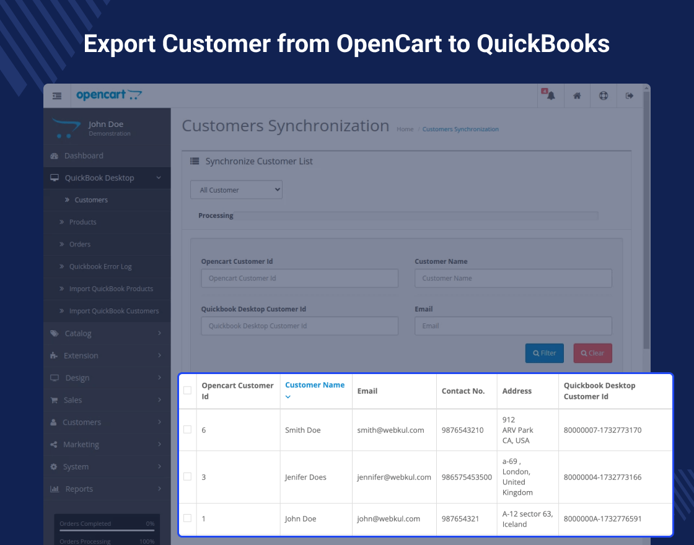Screen dimensions: 694x545
Task: Click the Sales cart icon
Action: tap(54, 400)
